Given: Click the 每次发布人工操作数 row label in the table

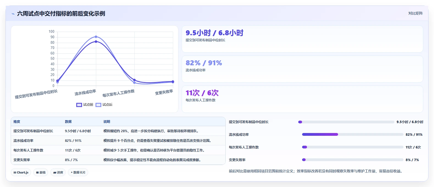Looking at the screenshot, I should 28,150.
